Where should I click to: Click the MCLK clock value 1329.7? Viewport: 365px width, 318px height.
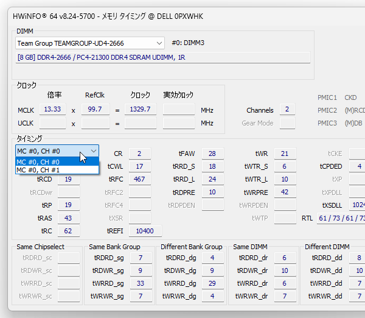tap(141, 109)
